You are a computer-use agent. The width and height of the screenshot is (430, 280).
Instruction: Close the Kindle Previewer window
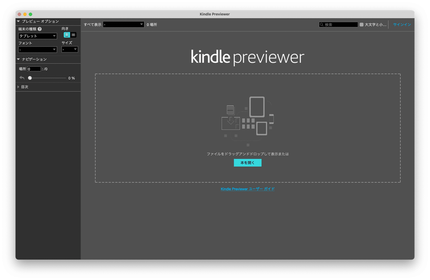pos(19,14)
